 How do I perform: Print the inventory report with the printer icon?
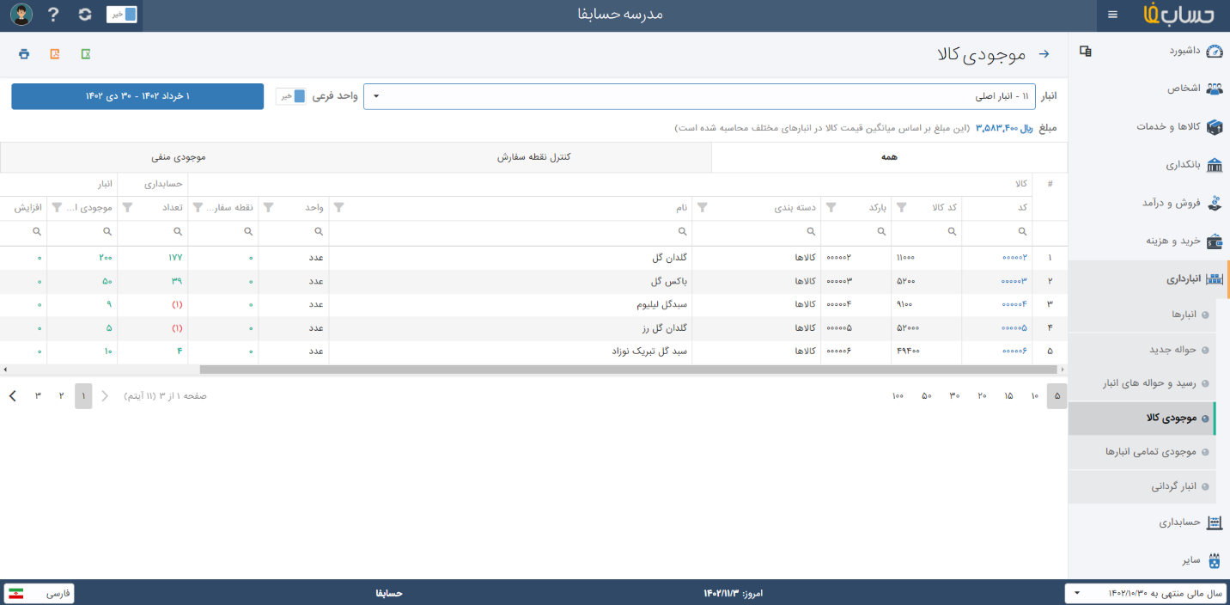coord(24,54)
